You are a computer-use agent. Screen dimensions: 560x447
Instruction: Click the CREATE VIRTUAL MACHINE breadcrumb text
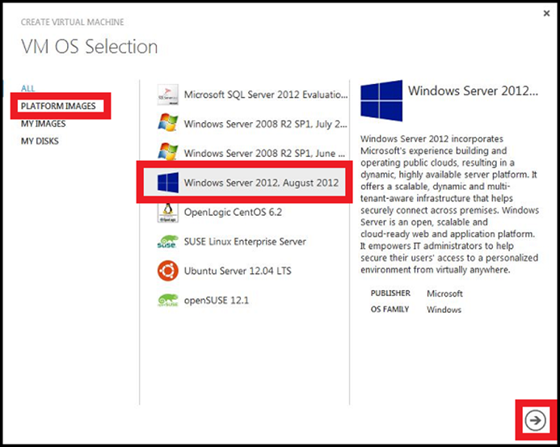pos(73,22)
